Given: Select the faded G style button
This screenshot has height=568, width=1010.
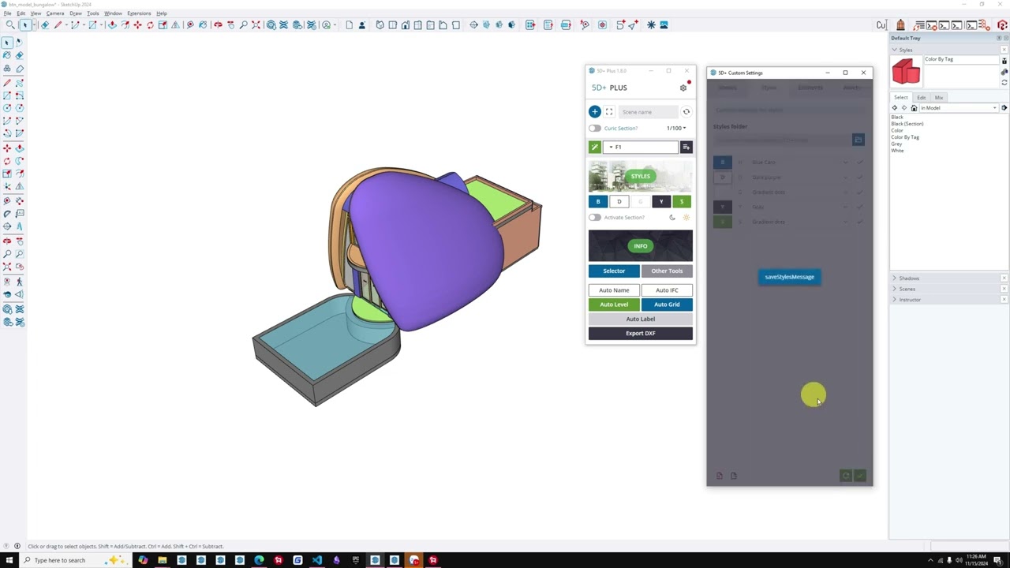Looking at the screenshot, I should [640, 202].
